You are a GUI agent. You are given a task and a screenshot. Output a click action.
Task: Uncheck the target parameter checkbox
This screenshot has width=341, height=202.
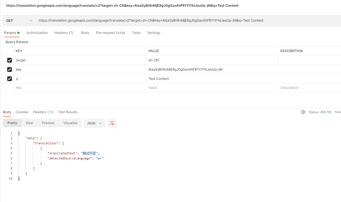(10, 60)
